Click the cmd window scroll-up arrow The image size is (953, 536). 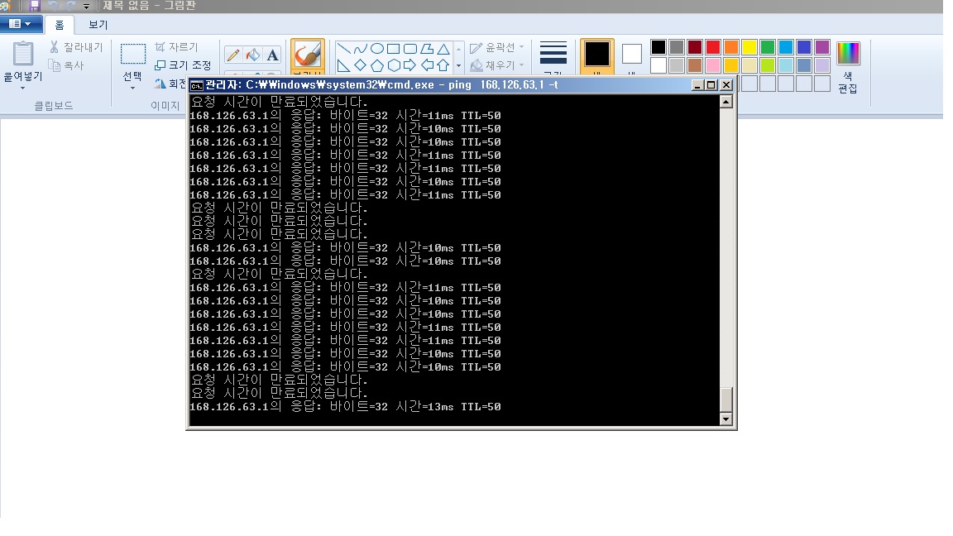(x=726, y=102)
